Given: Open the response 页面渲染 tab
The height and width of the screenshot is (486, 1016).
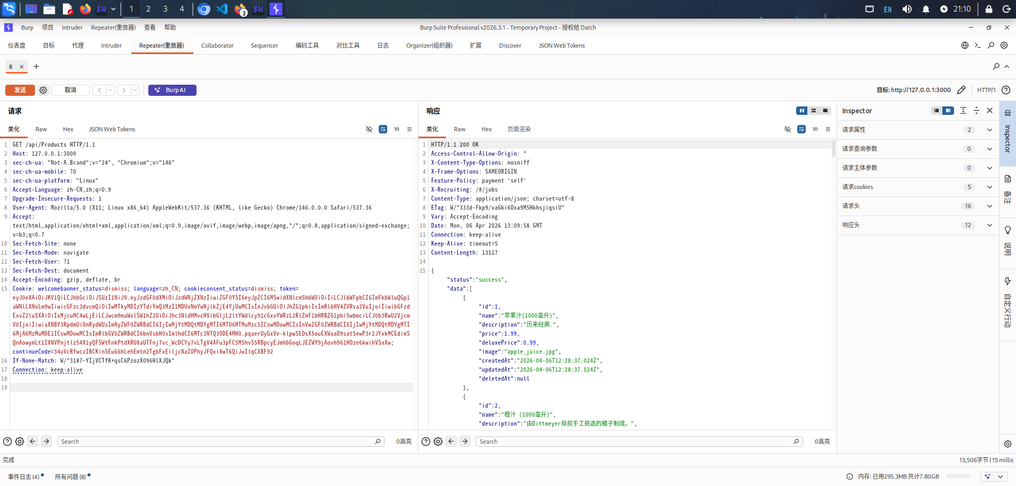Looking at the screenshot, I should point(519,129).
